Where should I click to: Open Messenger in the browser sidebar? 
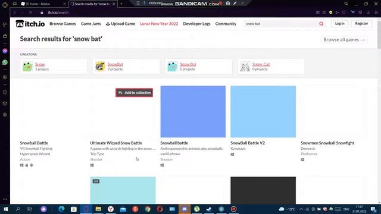pos(5,51)
